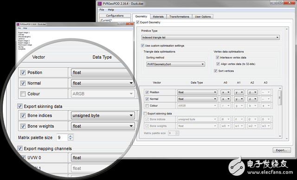This screenshot has width=297, height=180.
Task: Uncheck Align vertex data to 32-bits
Action: tap(218, 64)
